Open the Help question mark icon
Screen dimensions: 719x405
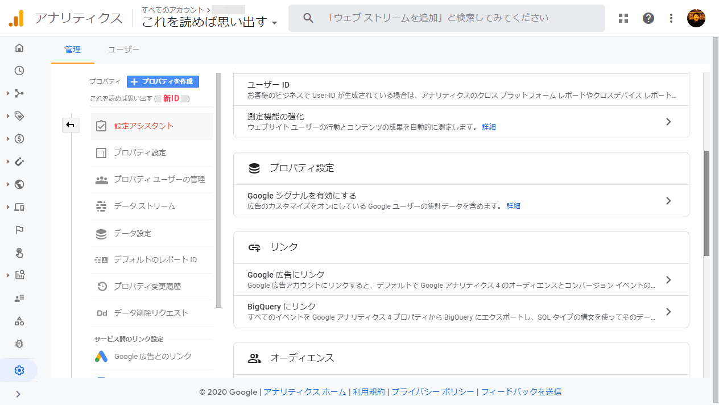coord(648,18)
